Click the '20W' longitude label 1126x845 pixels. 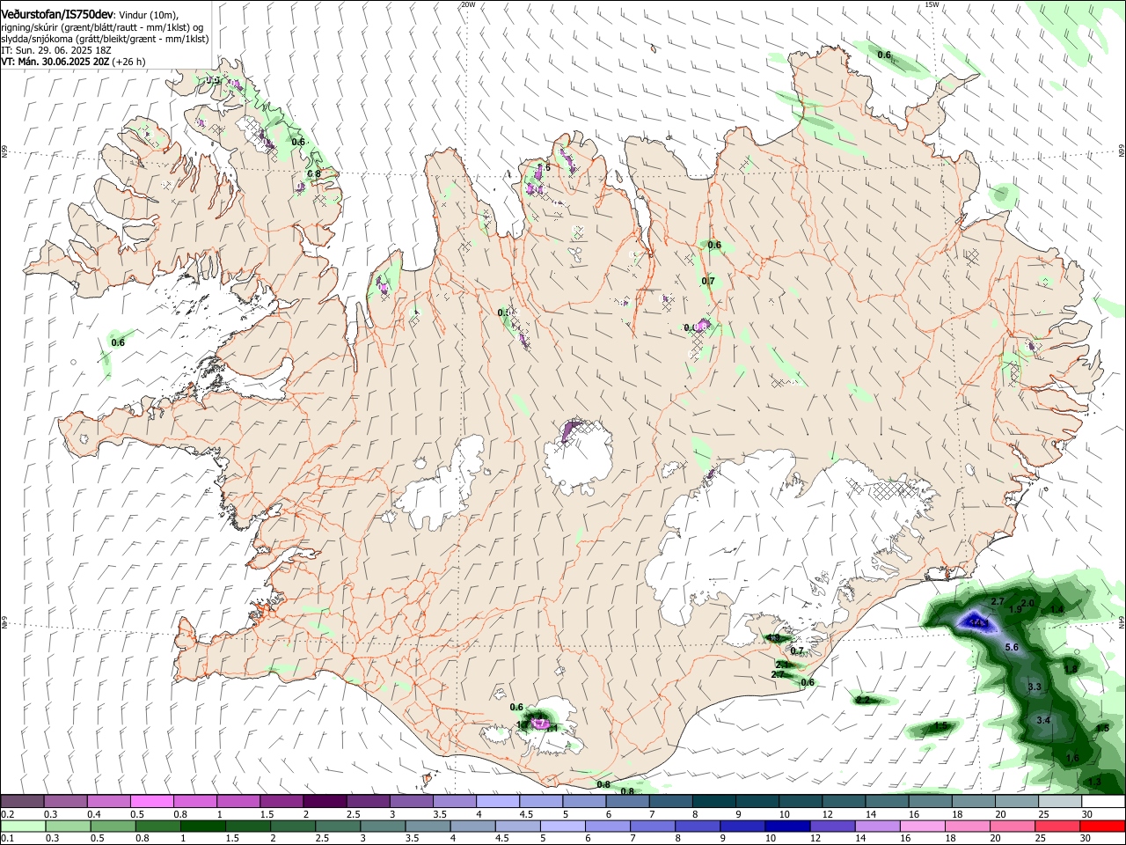pos(467,5)
